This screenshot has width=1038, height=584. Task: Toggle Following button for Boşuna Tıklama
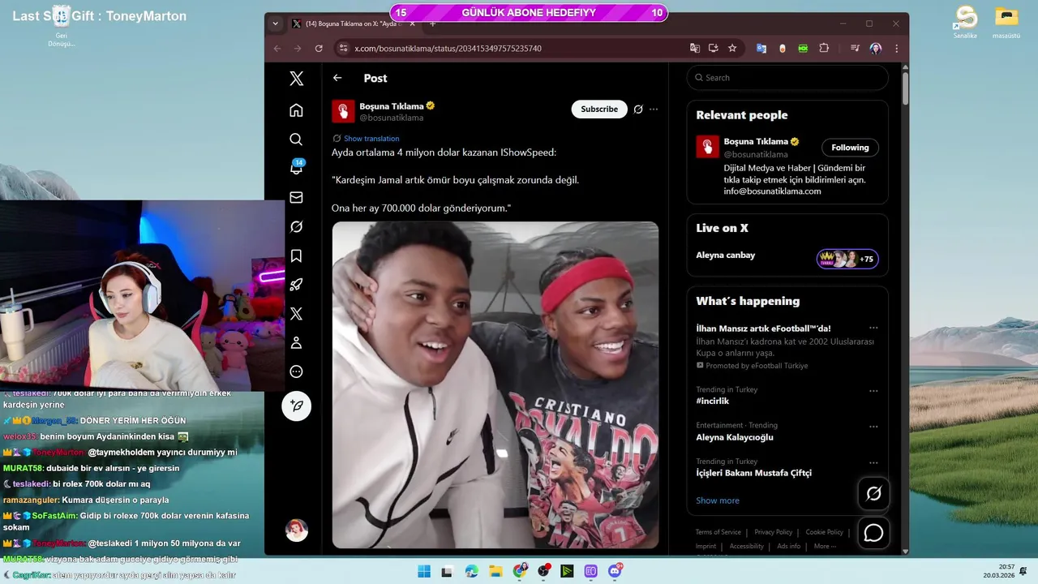850,148
